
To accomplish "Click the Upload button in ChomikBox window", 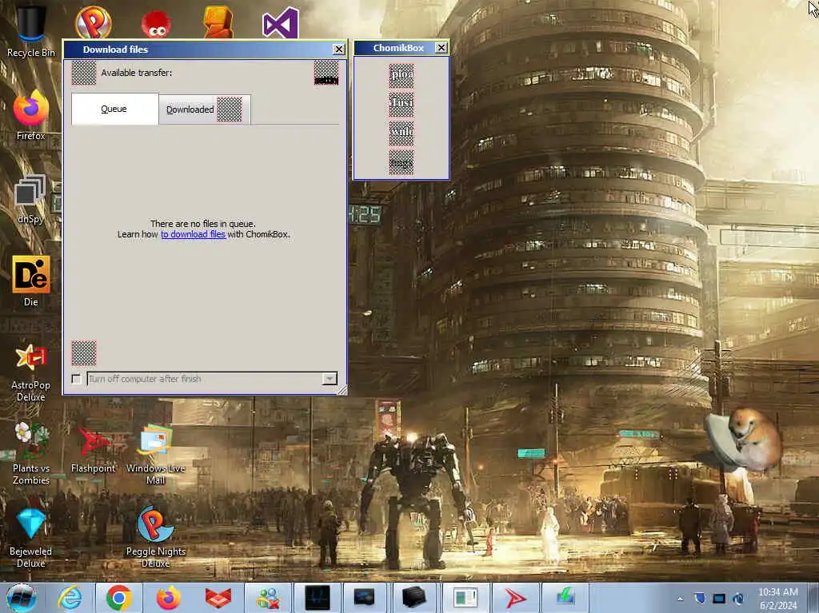I will point(402,76).
